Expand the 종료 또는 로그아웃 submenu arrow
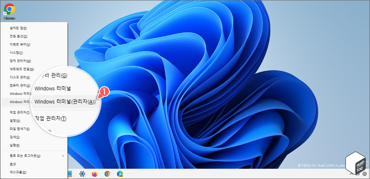Screen dimensions: 370x179 (63, 156)
